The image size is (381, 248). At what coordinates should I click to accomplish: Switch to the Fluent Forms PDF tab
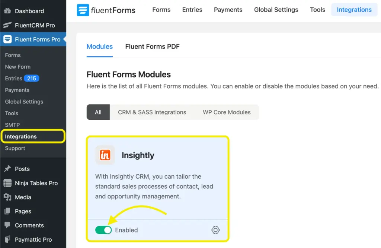coord(152,47)
